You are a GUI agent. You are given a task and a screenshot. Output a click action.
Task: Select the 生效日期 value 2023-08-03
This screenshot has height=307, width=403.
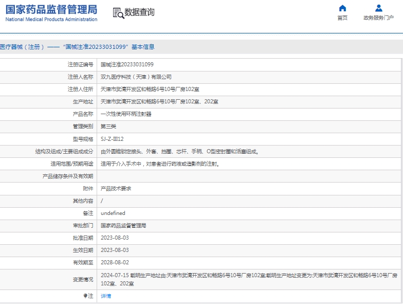(115, 250)
